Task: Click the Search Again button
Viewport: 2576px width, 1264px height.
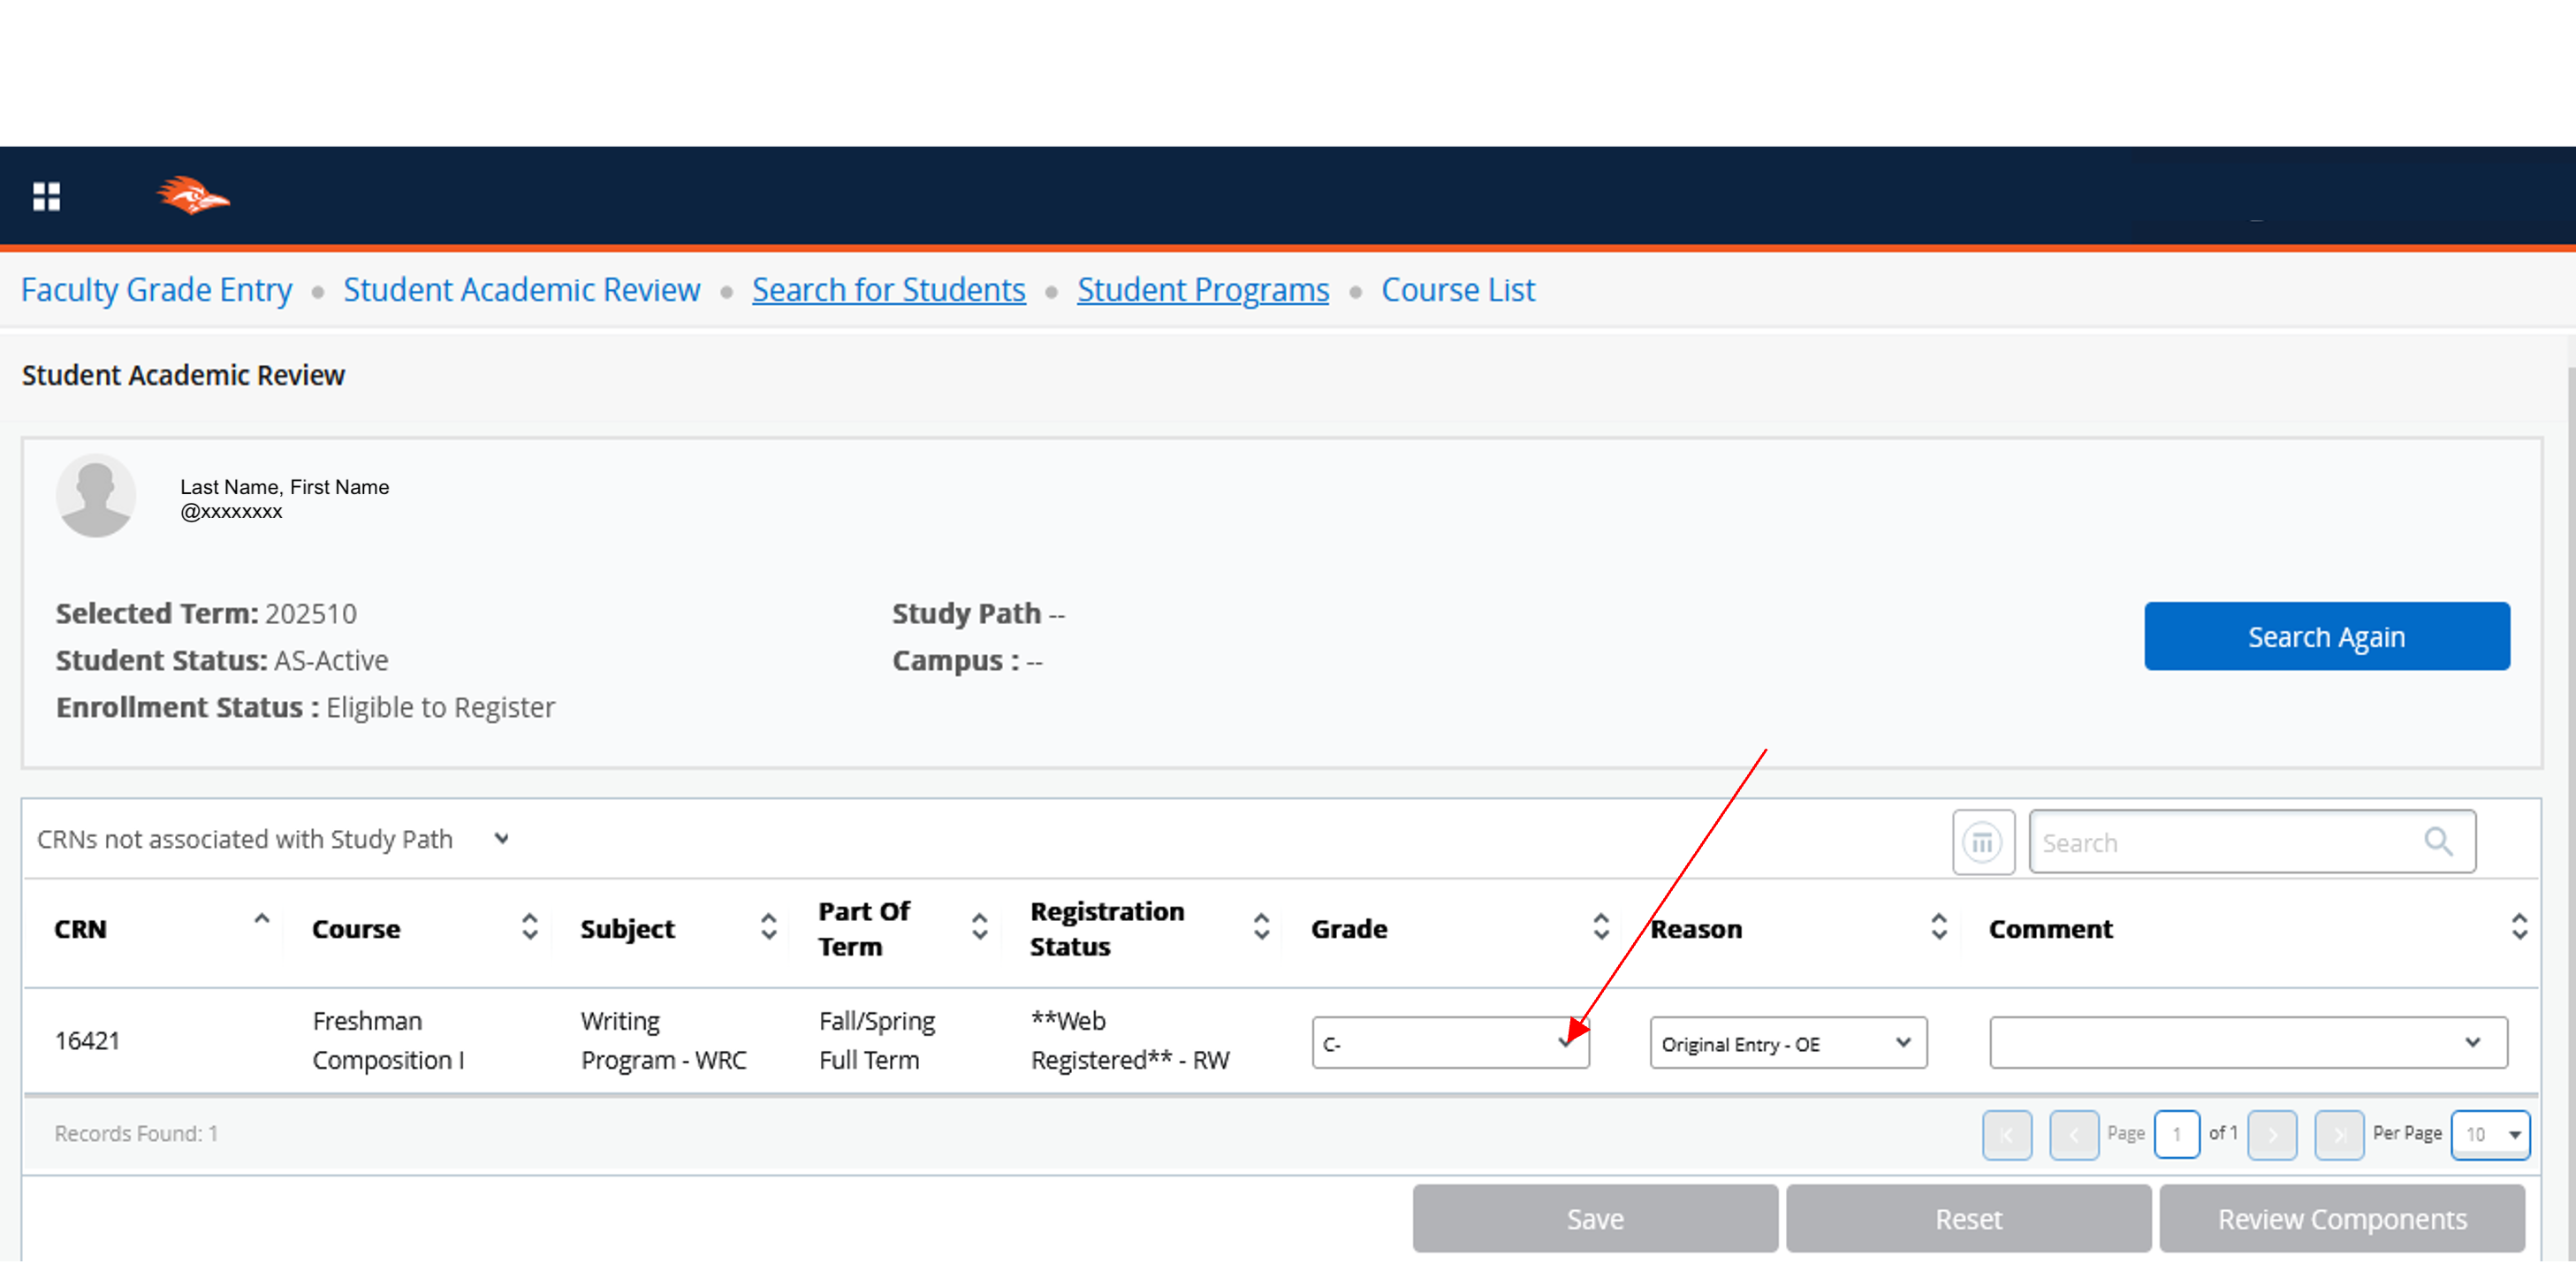Action: click(x=2326, y=637)
